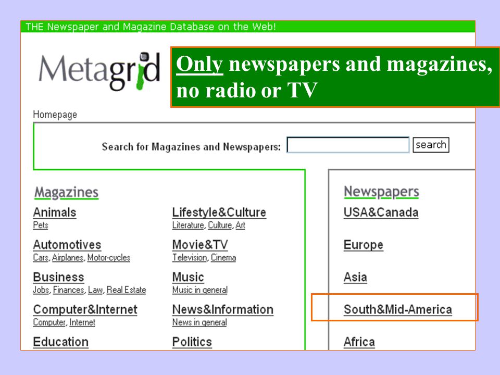Open the Politics category
The width and height of the screenshot is (500, 375).
192,342
